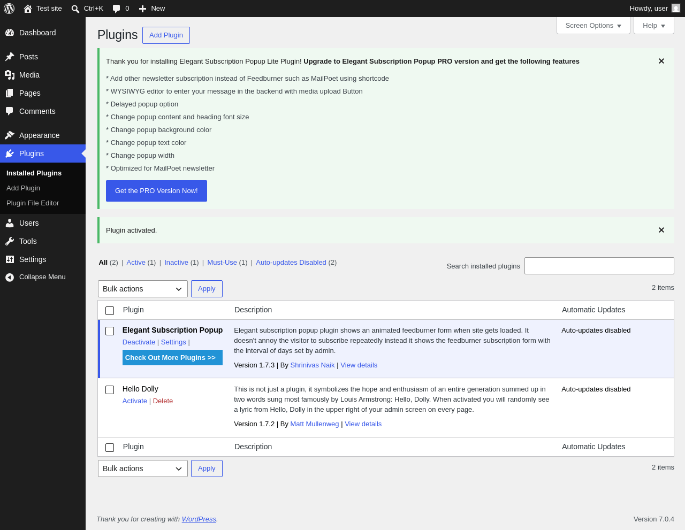Delete the Hello Dolly plugin
This screenshot has width=685, height=530.
[x=163, y=401]
